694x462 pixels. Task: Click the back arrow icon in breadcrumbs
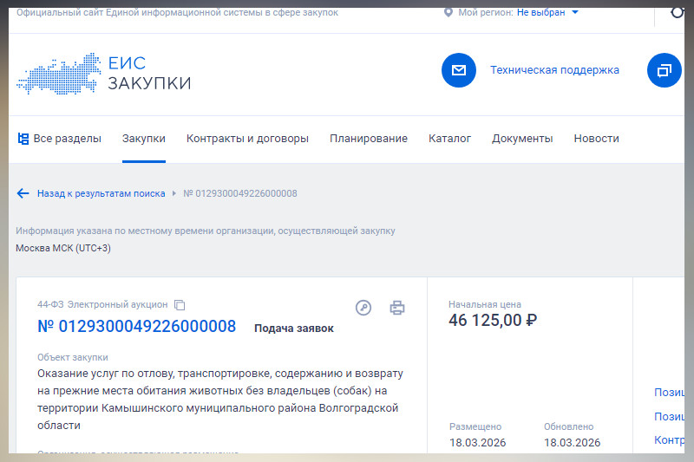(23, 193)
